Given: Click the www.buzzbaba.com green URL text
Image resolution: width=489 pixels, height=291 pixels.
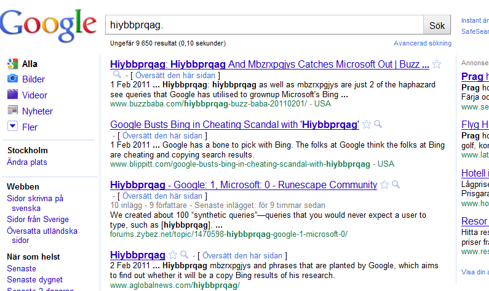Looking at the screenshot, I should [209, 104].
